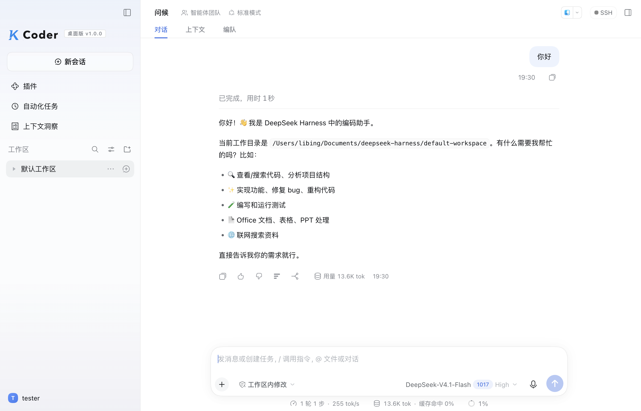Screen dimensions: 641x411
Task: Start voice input with microphone
Action: (x=533, y=384)
